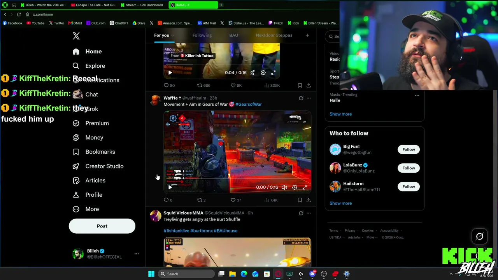Switch to the Following tab
The image size is (498, 280).
(x=202, y=35)
